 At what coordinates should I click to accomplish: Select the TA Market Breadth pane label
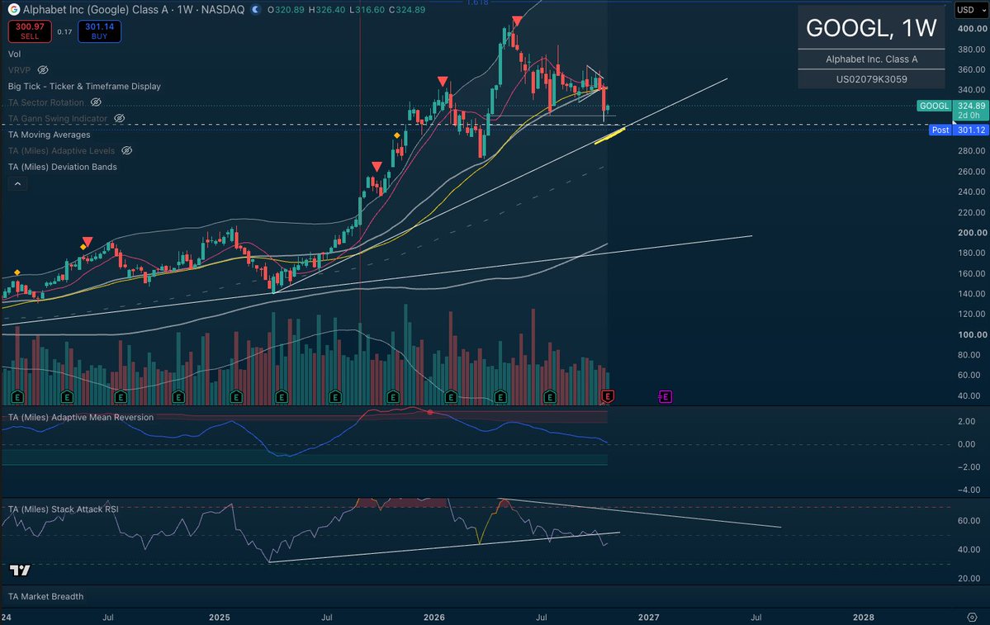pyautogui.click(x=45, y=597)
